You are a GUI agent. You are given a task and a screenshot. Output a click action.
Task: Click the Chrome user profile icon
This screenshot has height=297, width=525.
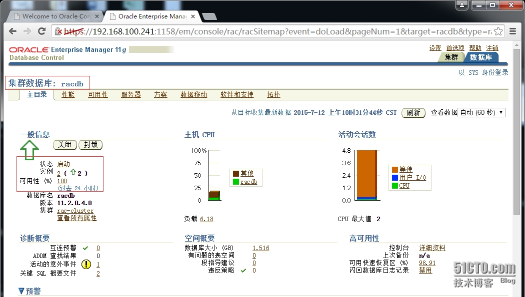point(461,5)
